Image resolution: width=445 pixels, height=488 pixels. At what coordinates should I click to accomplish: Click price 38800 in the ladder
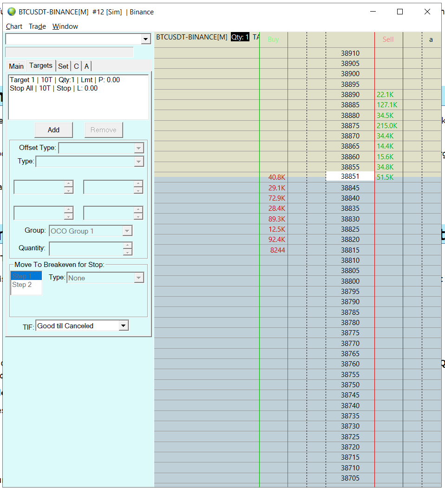pyautogui.click(x=350, y=281)
